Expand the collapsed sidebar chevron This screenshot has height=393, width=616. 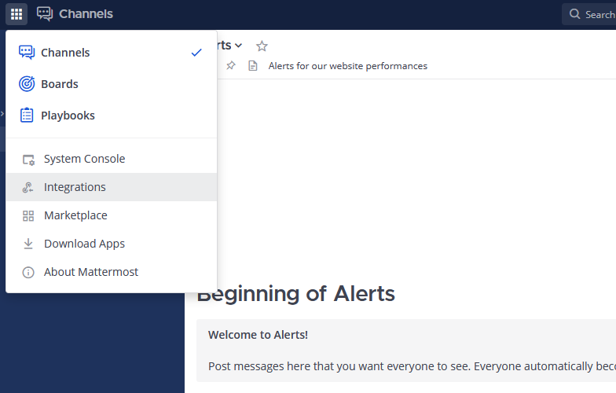coord(2,113)
